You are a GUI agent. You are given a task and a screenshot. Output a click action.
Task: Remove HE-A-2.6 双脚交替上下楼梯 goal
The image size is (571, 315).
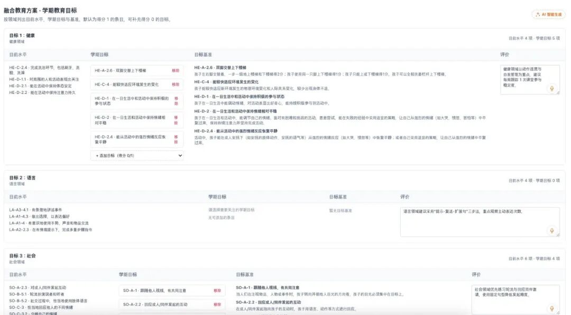(x=176, y=71)
